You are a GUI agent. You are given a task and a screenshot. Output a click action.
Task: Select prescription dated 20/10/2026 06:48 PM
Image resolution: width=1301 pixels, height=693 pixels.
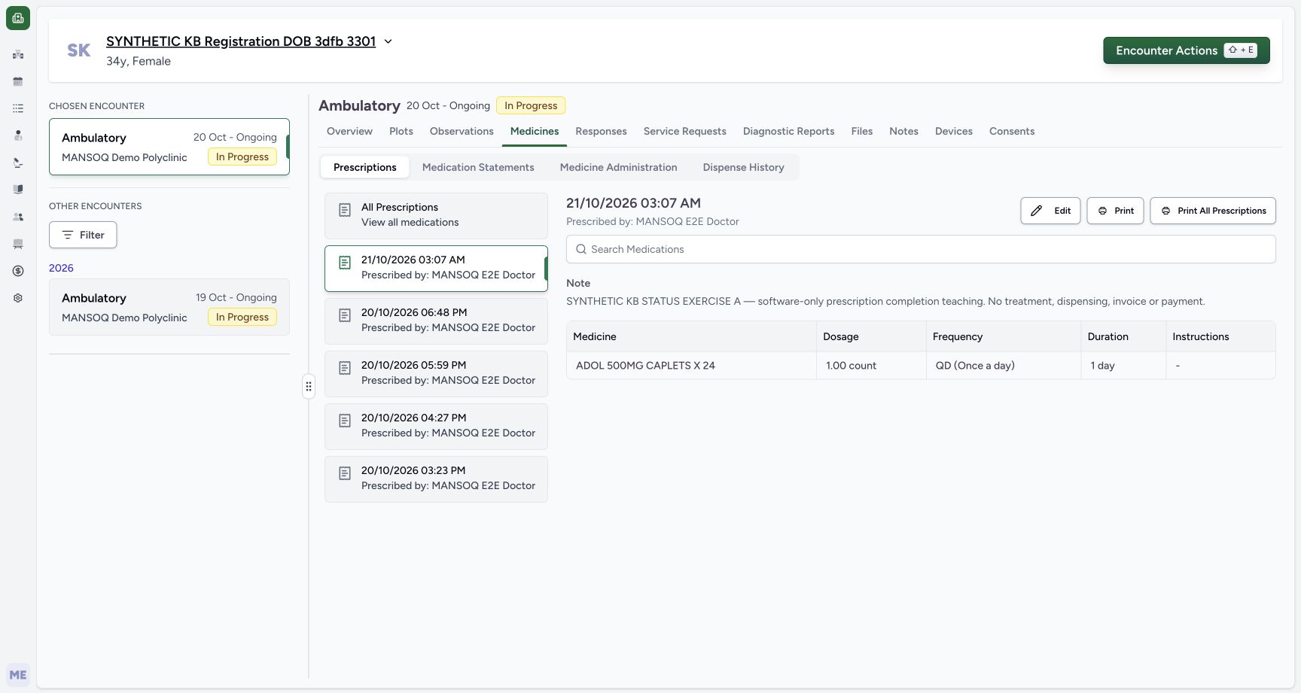tap(436, 321)
